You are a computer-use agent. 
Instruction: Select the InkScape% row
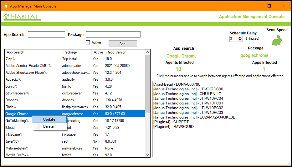click(75, 134)
